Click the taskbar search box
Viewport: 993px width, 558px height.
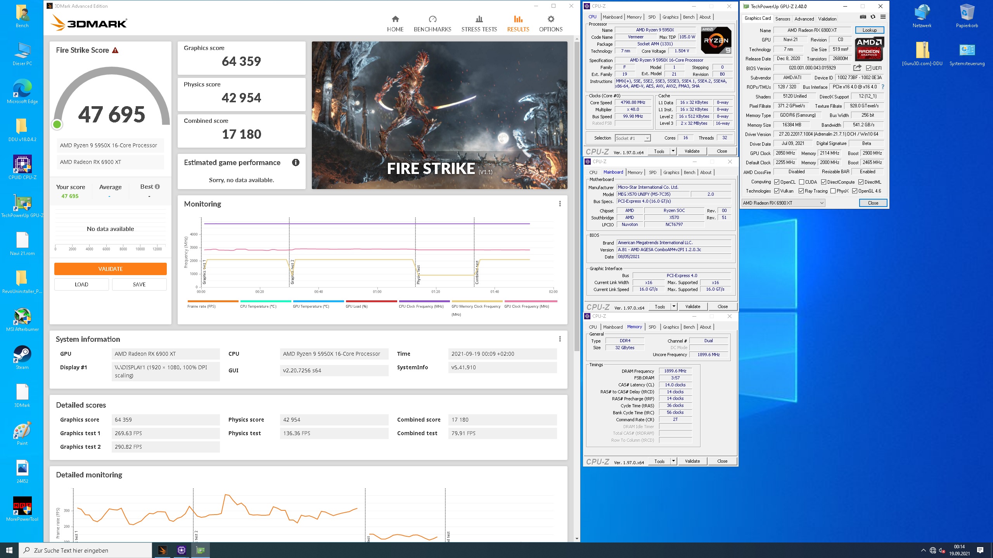pyautogui.click(x=85, y=550)
